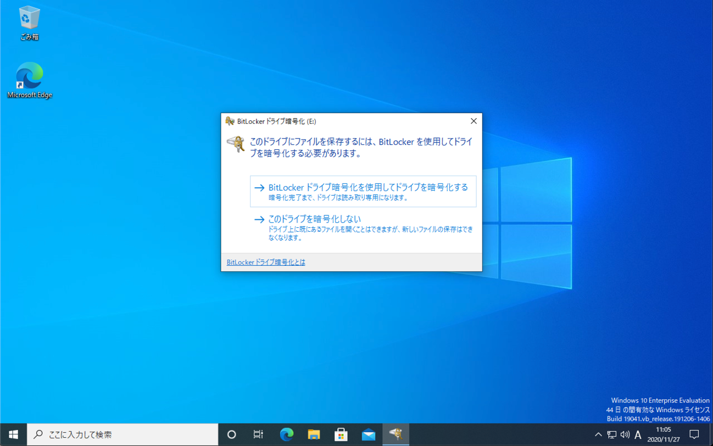This screenshot has width=713, height=446.
Task: Select the Microsoft Edge desktop shortcut
Action: 29,80
